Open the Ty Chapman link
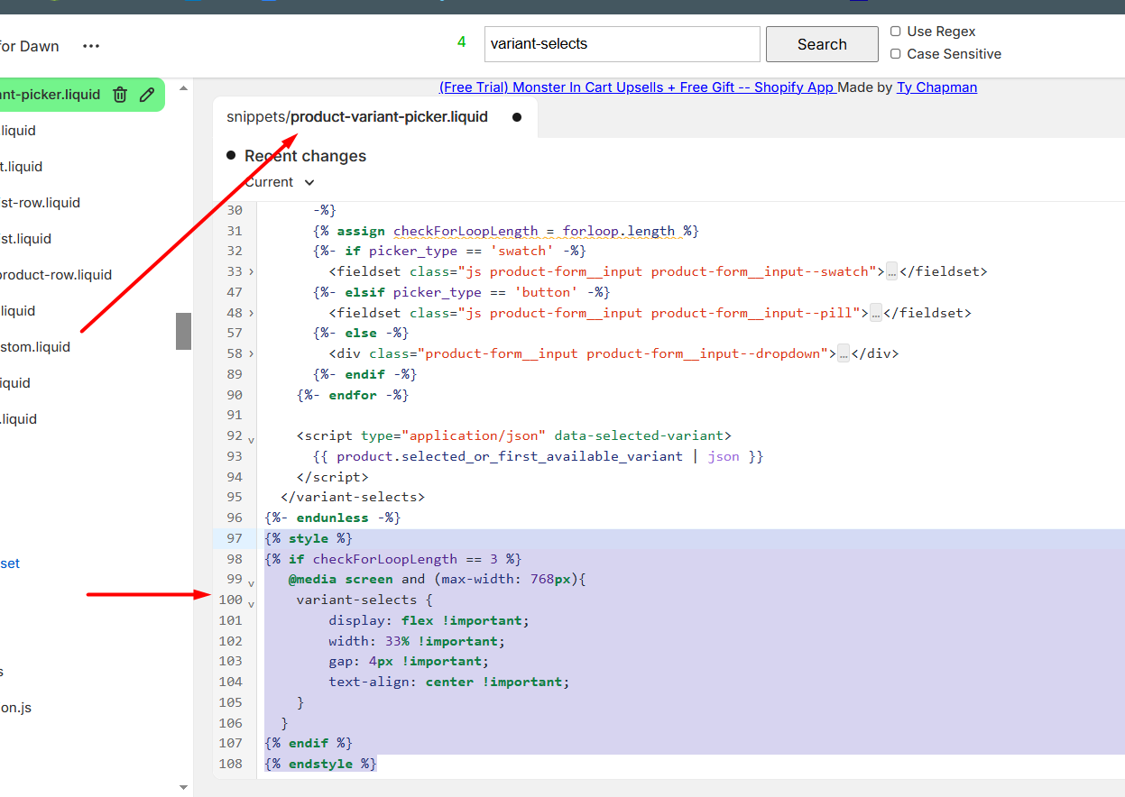The width and height of the screenshot is (1125, 797). click(x=936, y=87)
